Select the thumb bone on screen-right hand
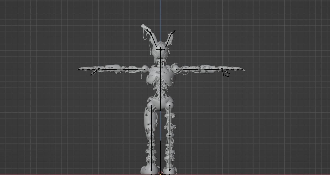Viewport: 330px width, 175px height. (x=223, y=72)
